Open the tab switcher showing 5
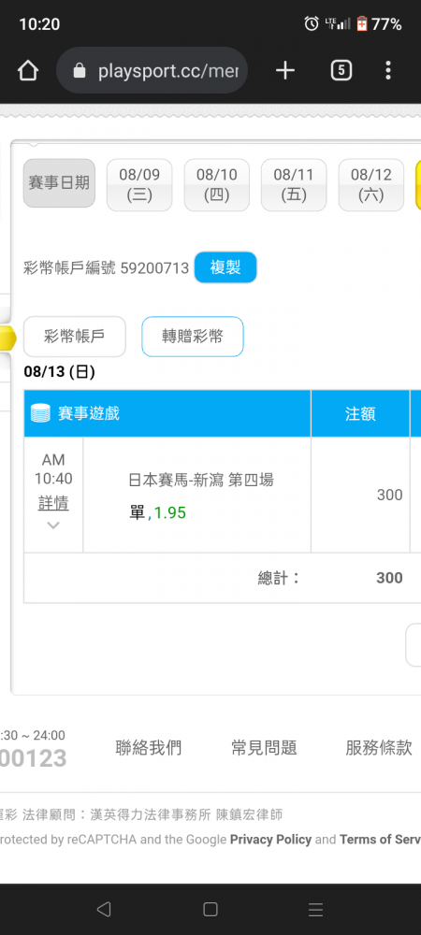This screenshot has height=935, width=421. click(341, 71)
